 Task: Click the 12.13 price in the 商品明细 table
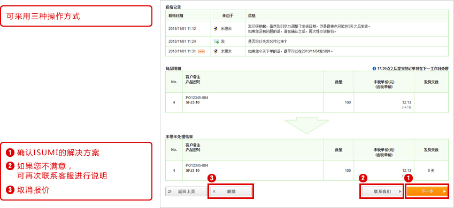coord(407,102)
